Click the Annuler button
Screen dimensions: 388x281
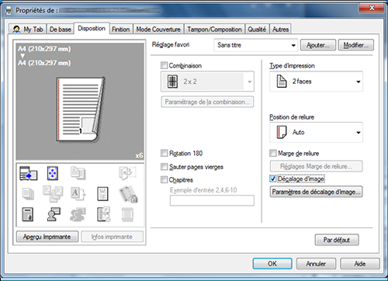coord(316,264)
